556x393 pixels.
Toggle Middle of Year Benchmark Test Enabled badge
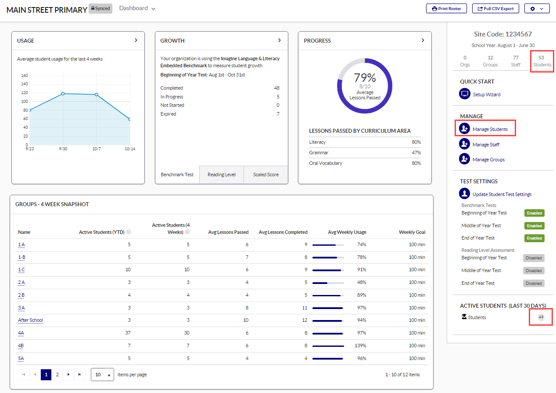[x=534, y=226]
